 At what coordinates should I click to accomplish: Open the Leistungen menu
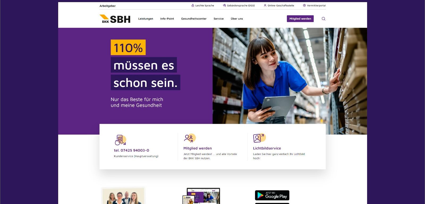pyautogui.click(x=146, y=19)
